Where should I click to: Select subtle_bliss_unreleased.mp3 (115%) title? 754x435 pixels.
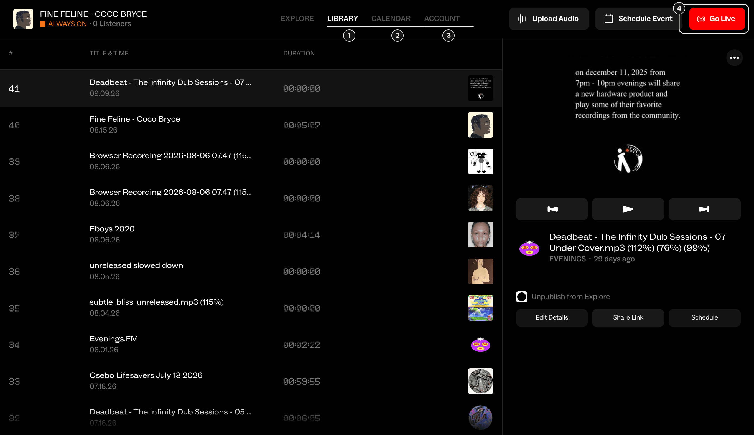[x=156, y=302]
